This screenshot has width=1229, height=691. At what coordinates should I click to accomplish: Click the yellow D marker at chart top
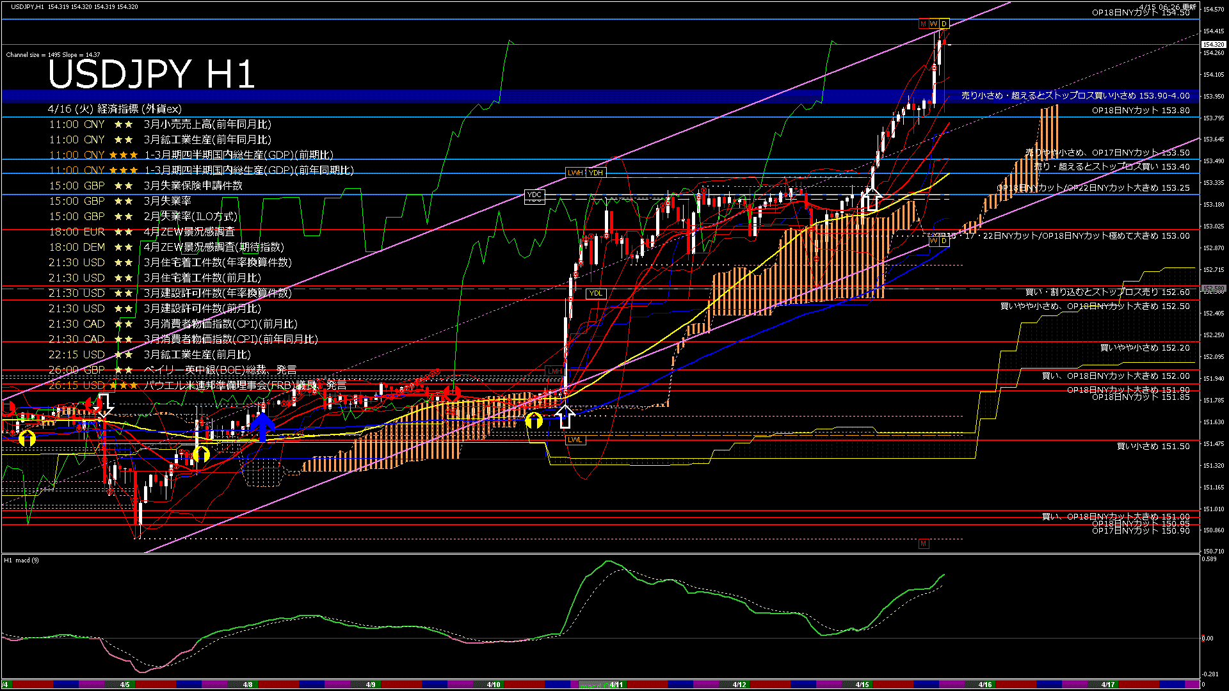[x=944, y=24]
